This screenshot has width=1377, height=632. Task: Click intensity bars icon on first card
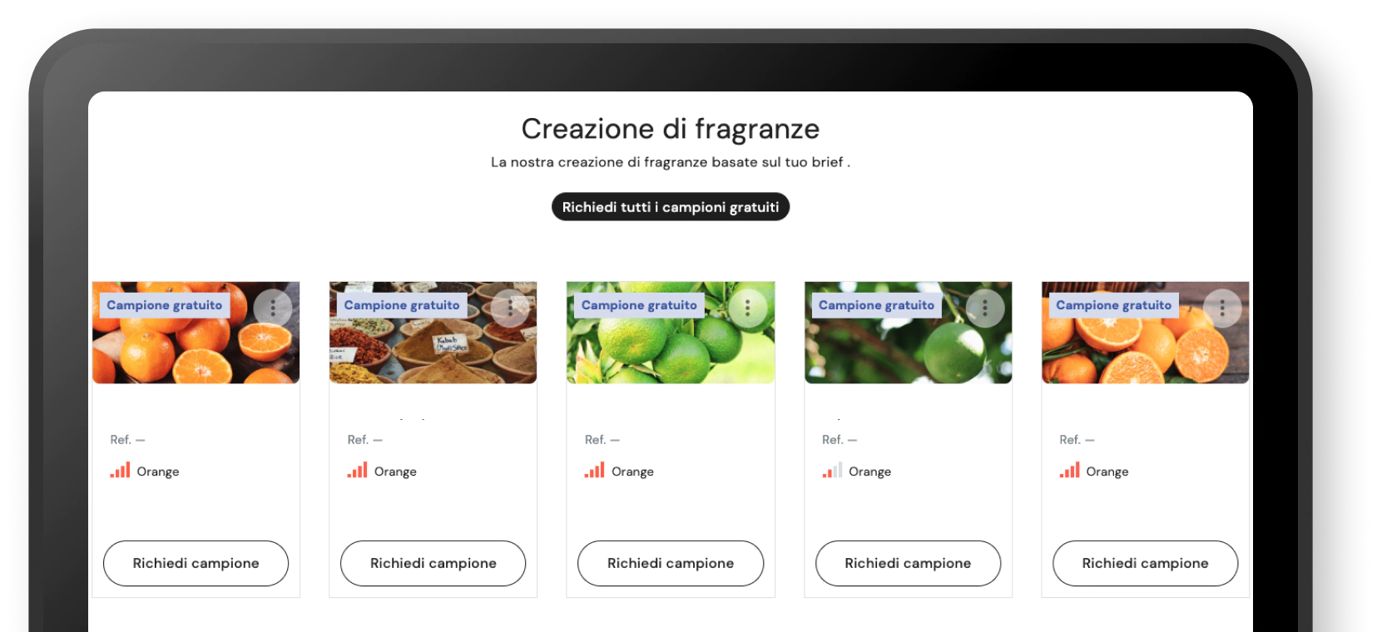click(120, 470)
